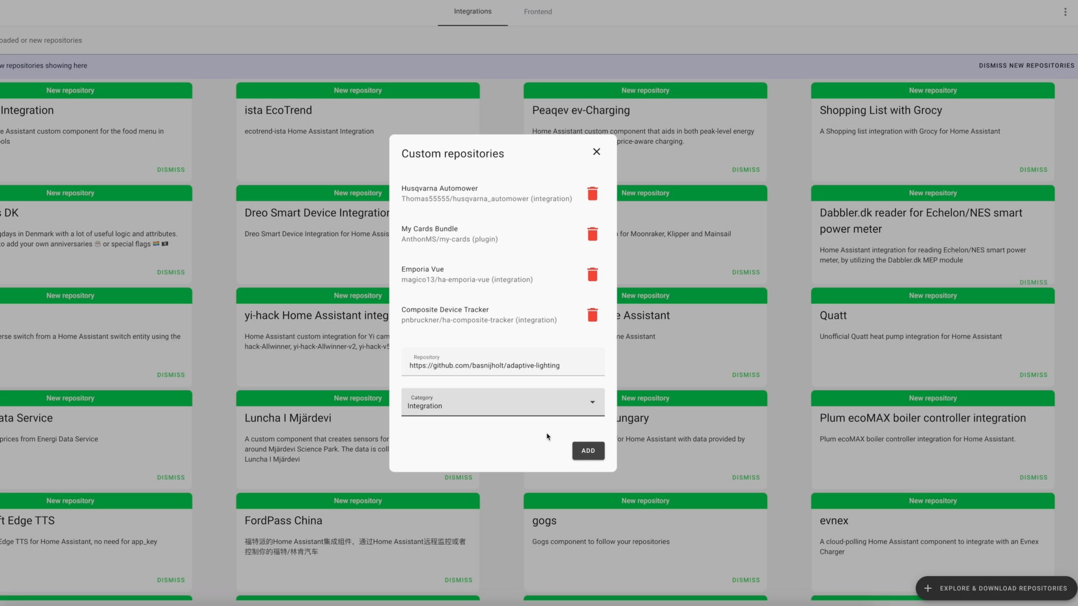Click the plus icon on Explore button
This screenshot has width=1078, height=606.
(x=928, y=588)
